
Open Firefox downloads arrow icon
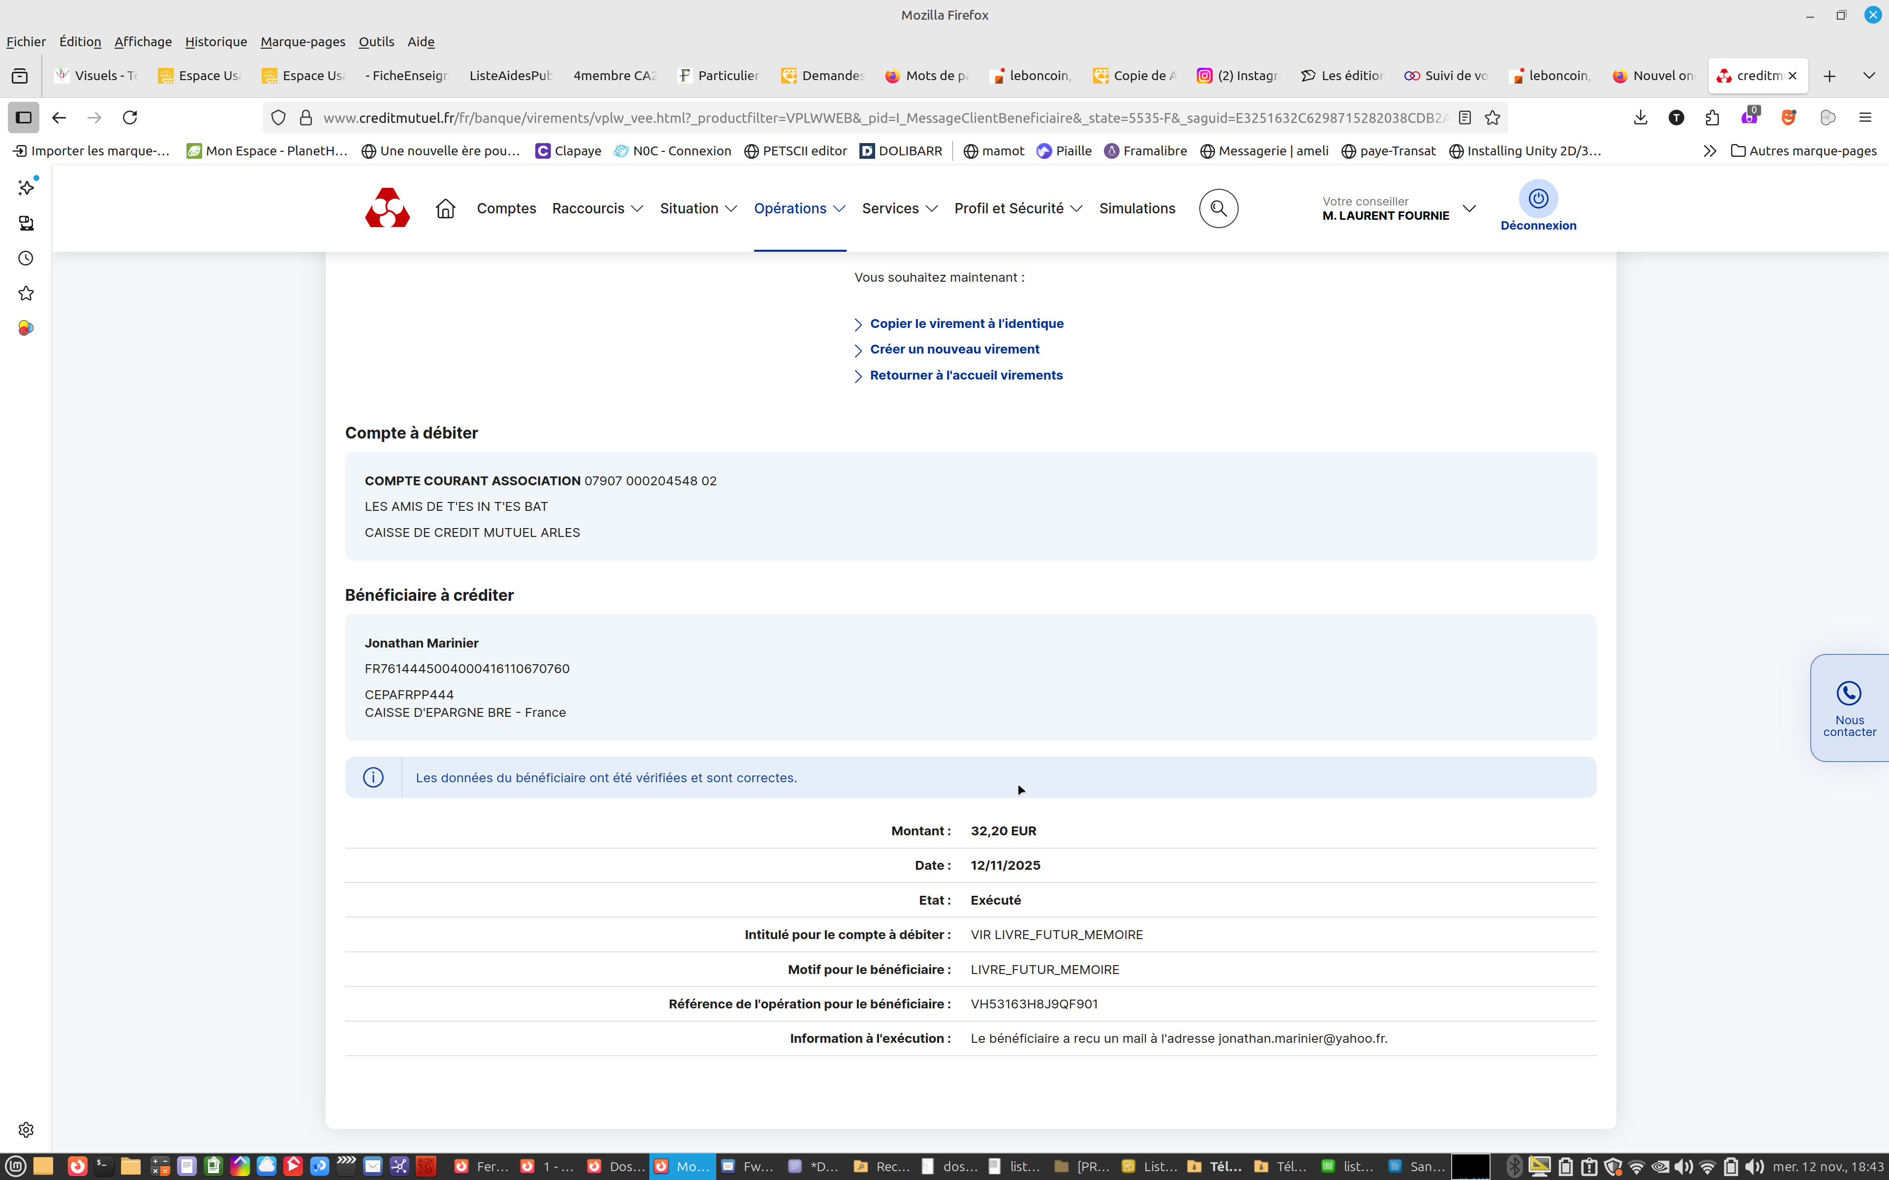click(1640, 118)
